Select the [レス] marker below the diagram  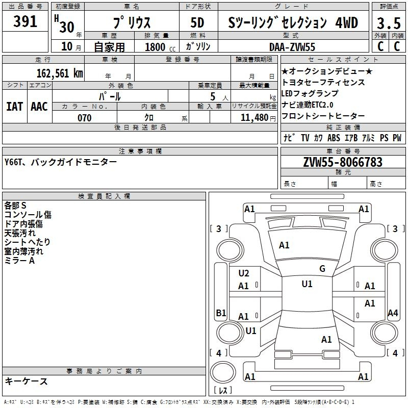[223, 391]
